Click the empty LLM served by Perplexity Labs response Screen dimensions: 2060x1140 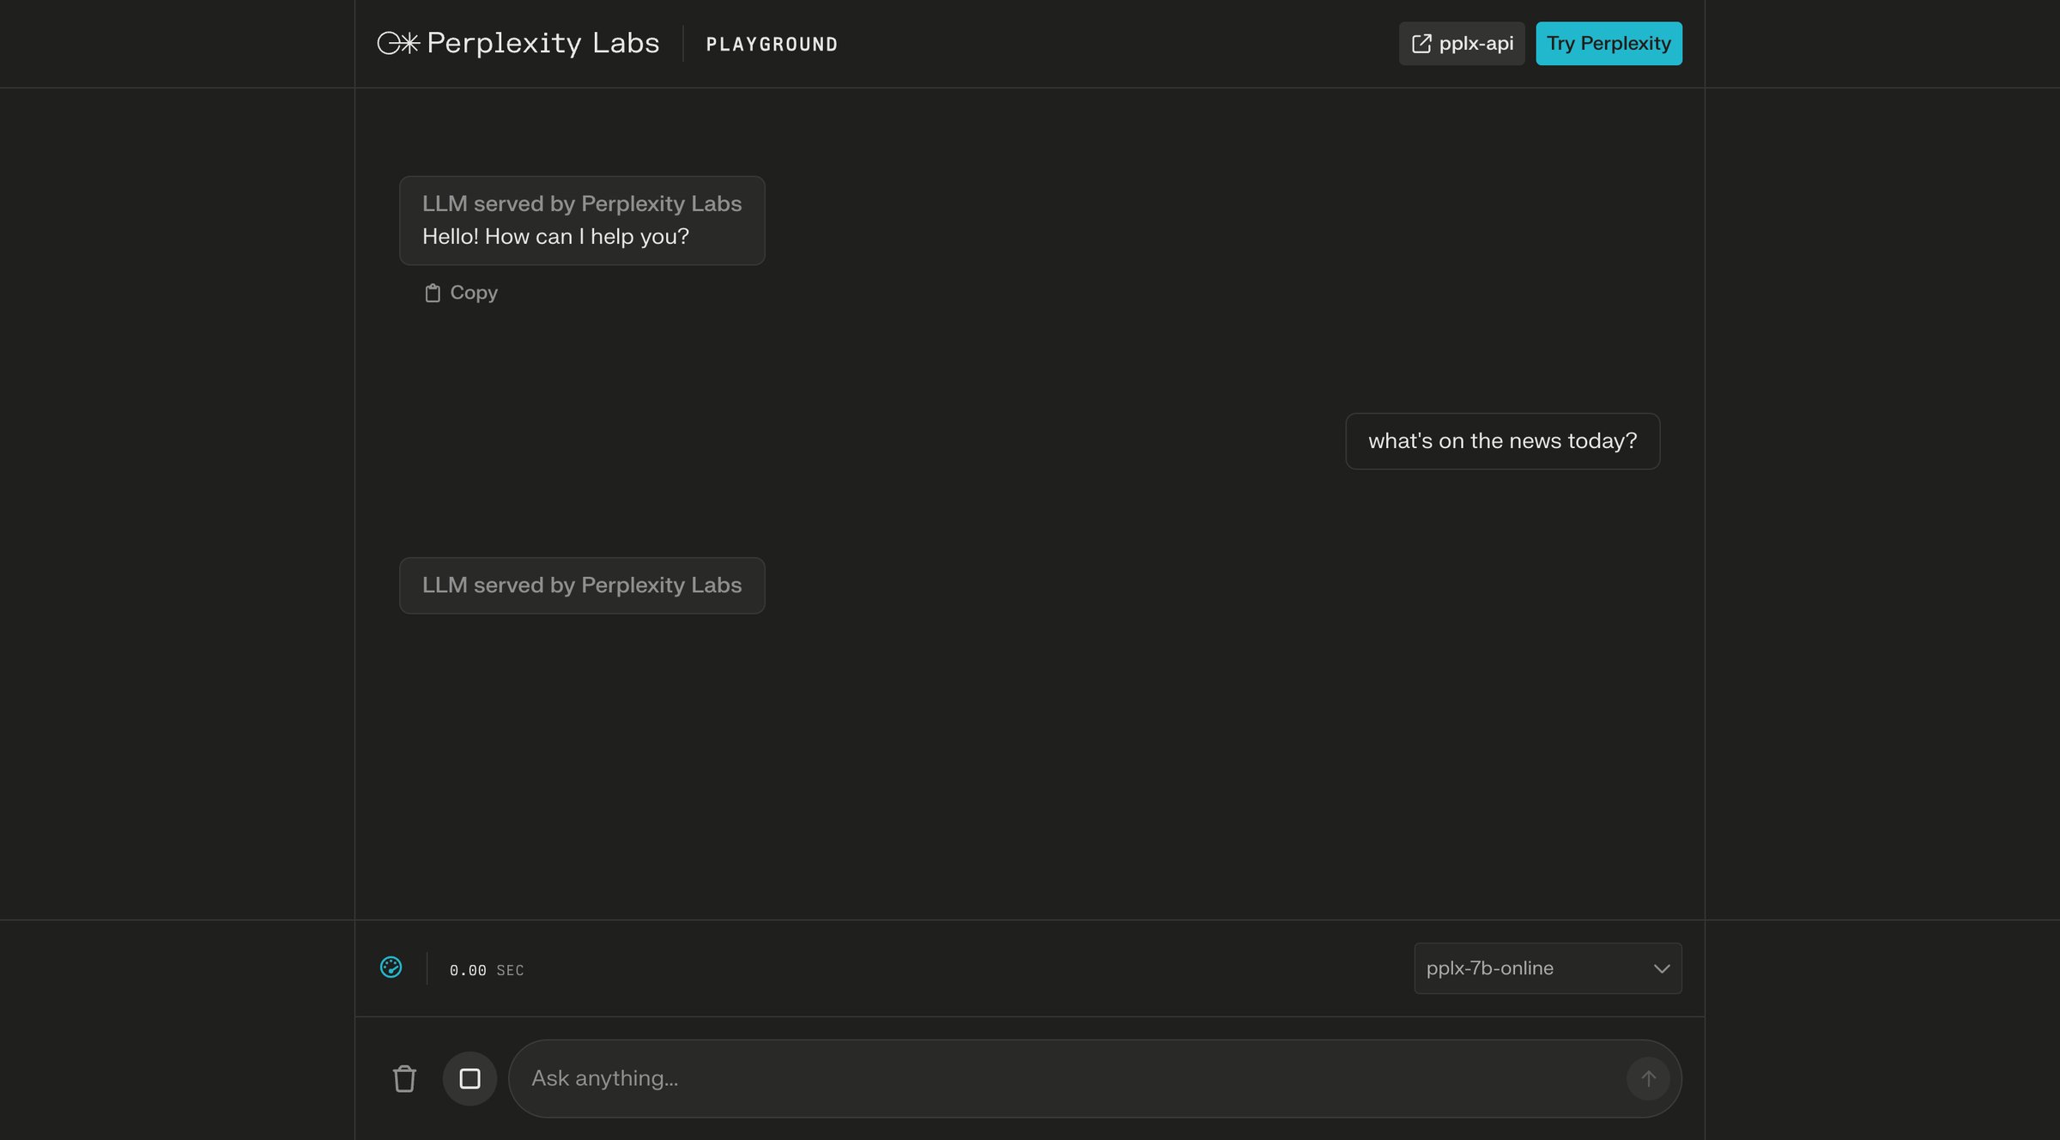[582, 585]
